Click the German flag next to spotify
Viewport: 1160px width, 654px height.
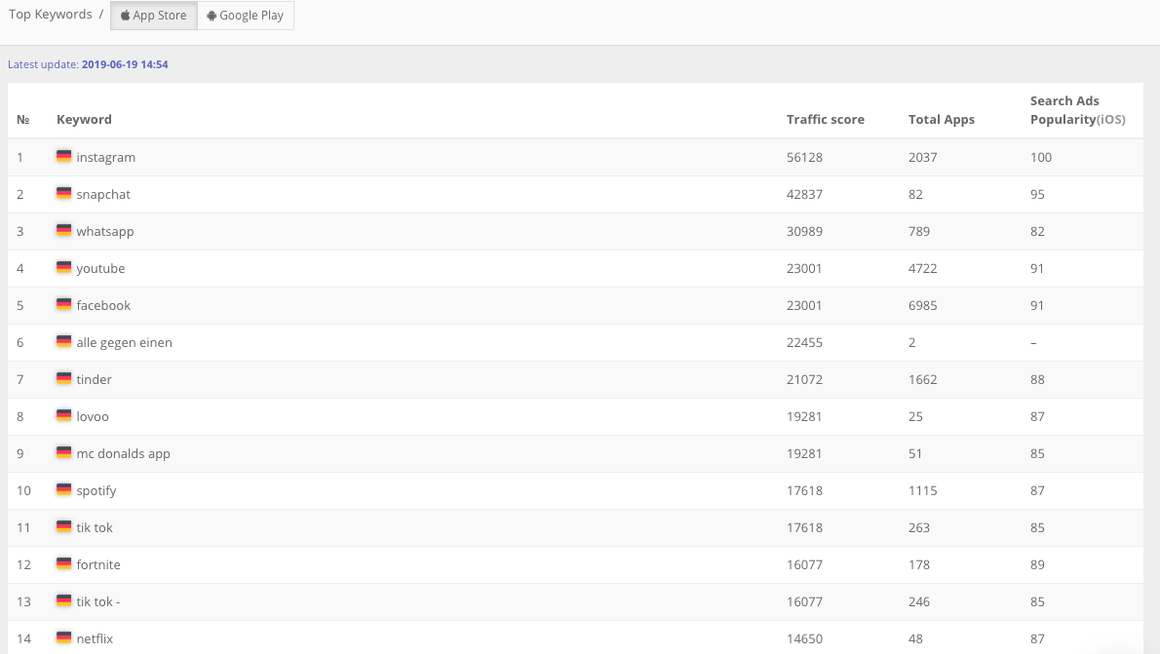click(63, 489)
